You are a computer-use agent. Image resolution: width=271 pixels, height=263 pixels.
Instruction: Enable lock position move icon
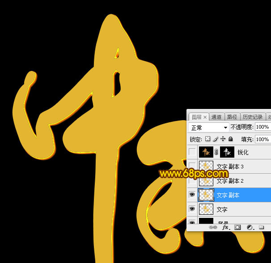[x=223, y=139]
